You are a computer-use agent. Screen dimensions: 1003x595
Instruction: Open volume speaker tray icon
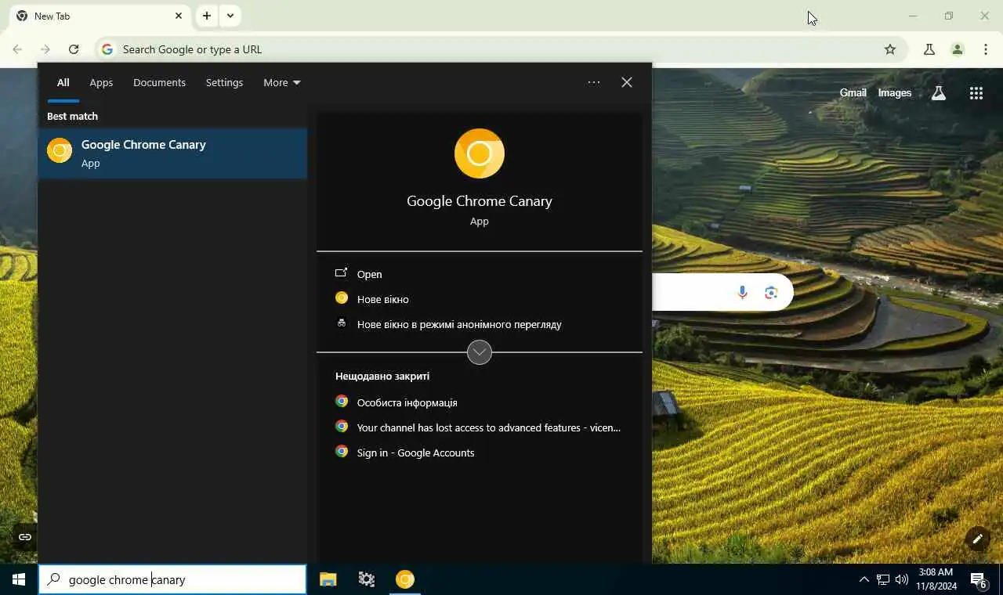pyautogui.click(x=902, y=579)
